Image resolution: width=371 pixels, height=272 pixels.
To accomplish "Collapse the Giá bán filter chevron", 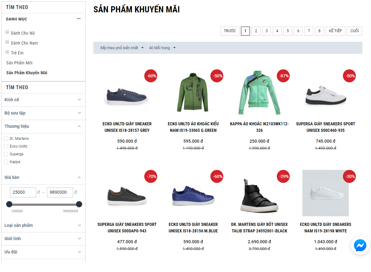I will [x=79, y=177].
